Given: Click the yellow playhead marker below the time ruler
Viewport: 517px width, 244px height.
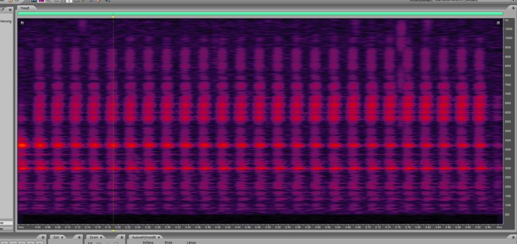Looking at the screenshot, I should point(113,231).
